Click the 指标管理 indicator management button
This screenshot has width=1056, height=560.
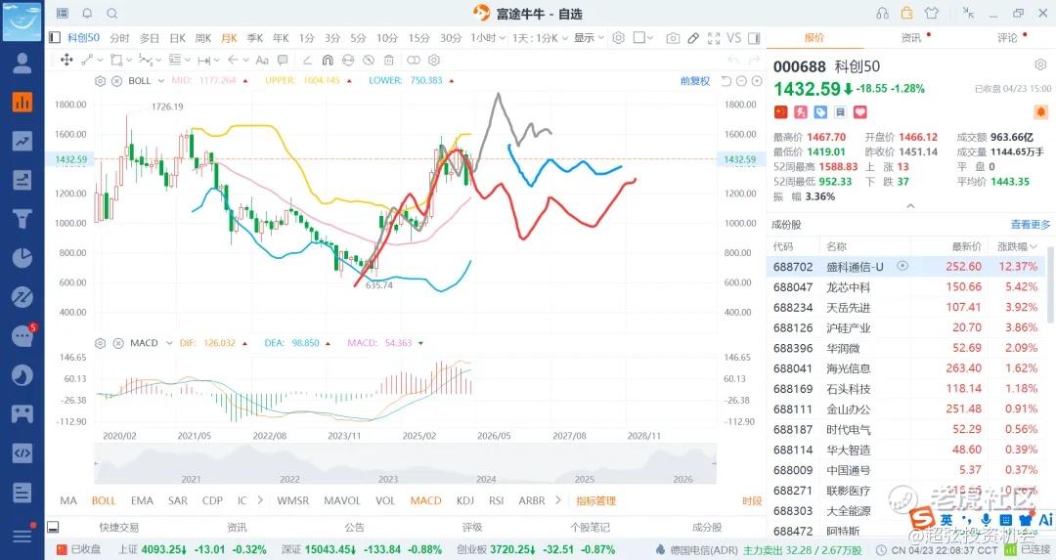[x=595, y=500]
